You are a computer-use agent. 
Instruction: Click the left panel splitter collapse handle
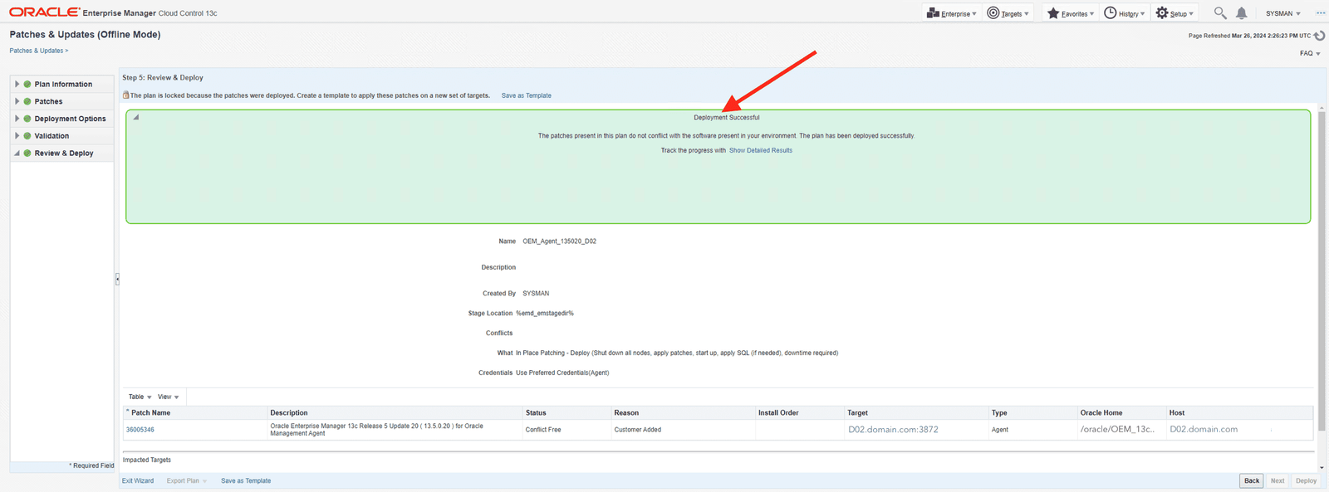coord(117,280)
